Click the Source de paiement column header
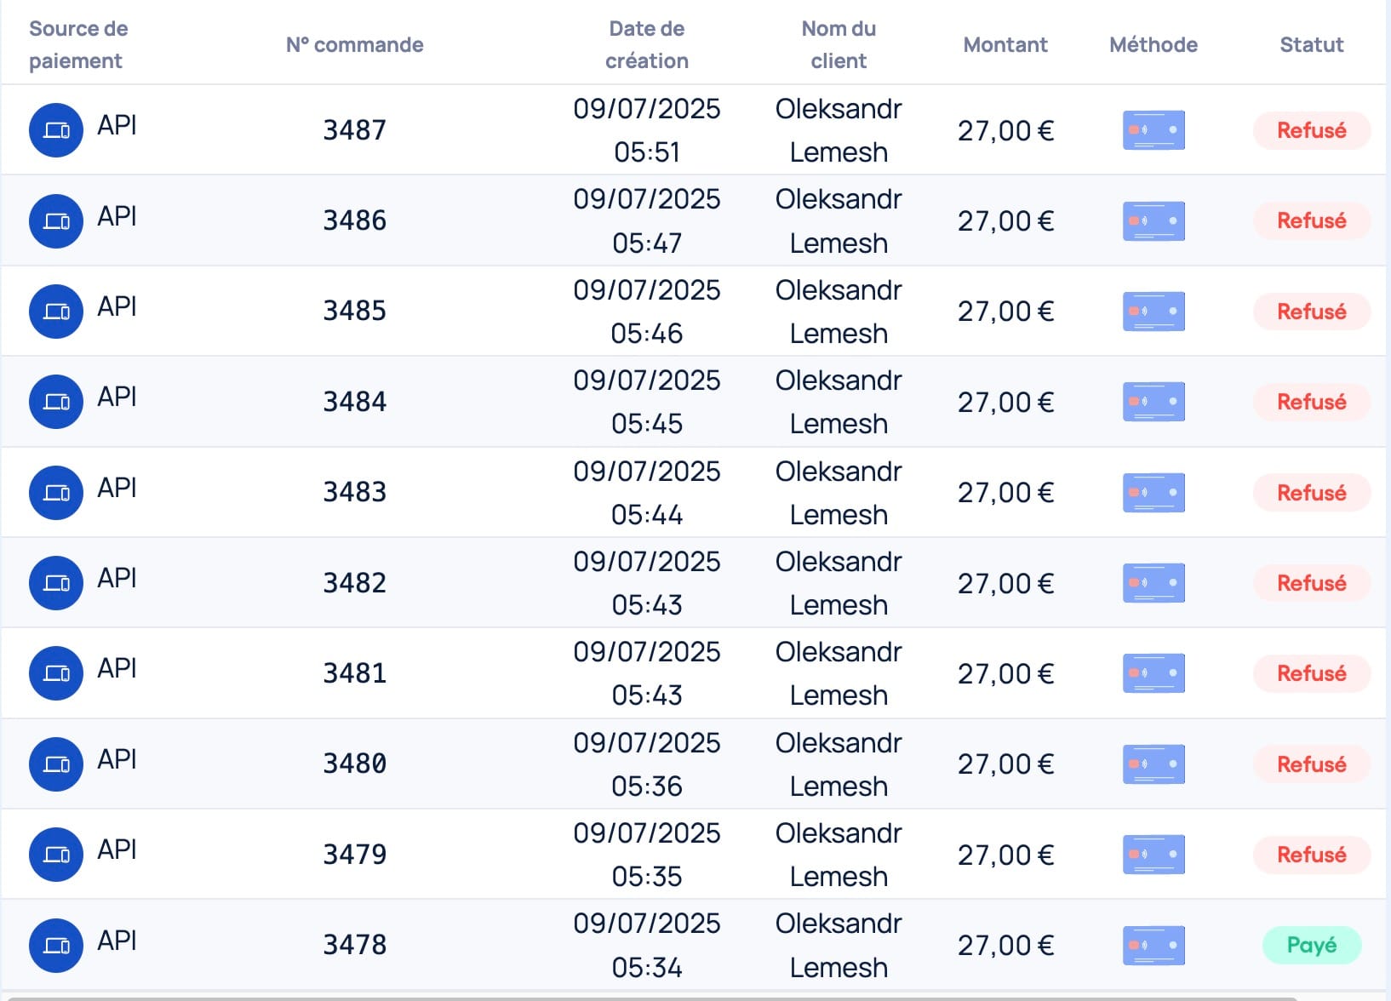Image resolution: width=1391 pixels, height=1001 pixels. pyautogui.click(x=78, y=44)
